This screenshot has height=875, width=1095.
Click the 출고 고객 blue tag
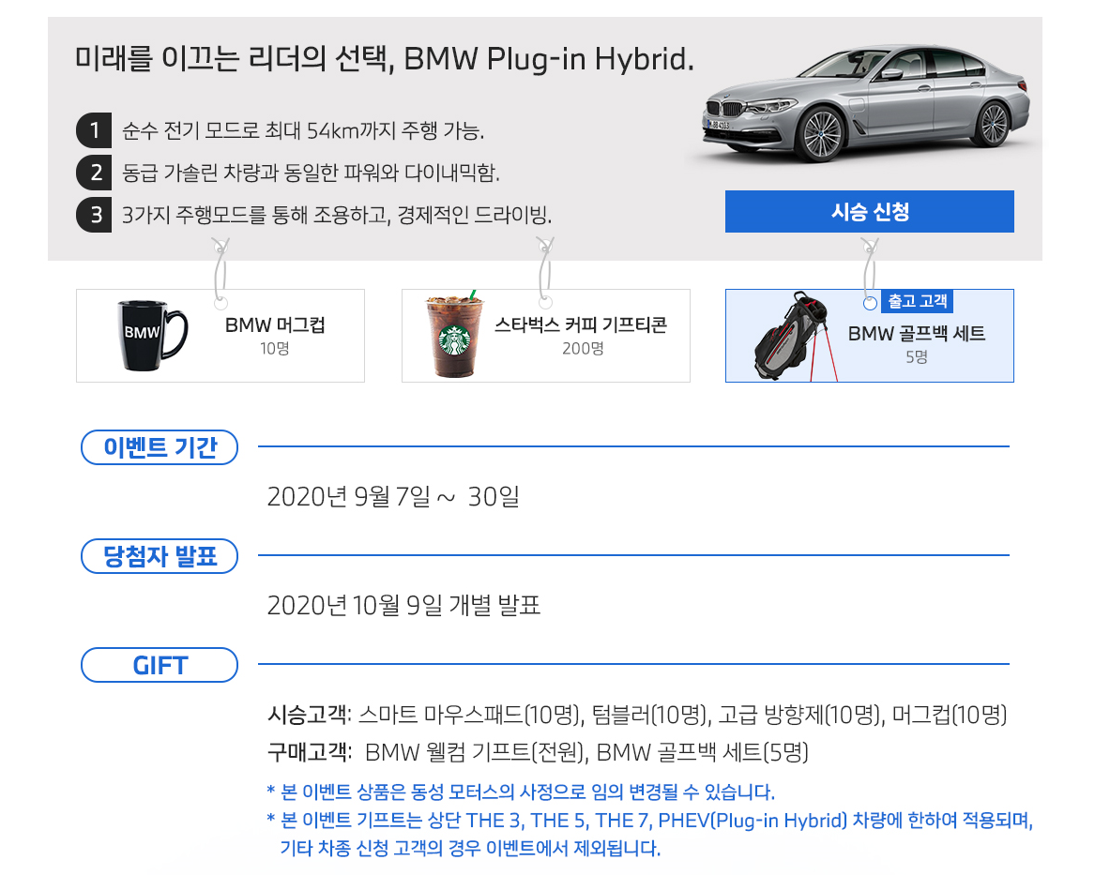pyautogui.click(x=917, y=301)
